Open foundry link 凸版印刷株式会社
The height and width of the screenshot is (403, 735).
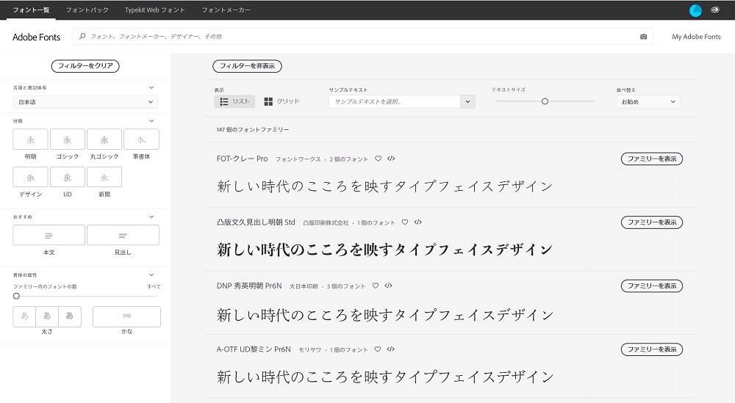[x=326, y=223]
